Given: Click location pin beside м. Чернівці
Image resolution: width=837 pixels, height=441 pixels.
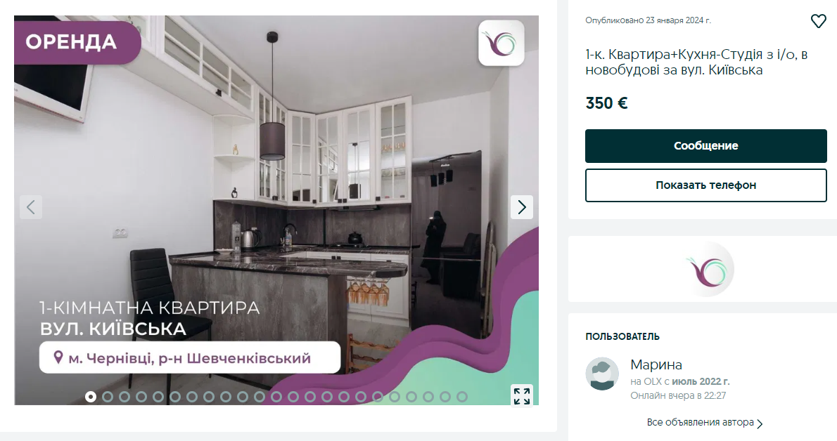Looking at the screenshot, I should [x=58, y=357].
